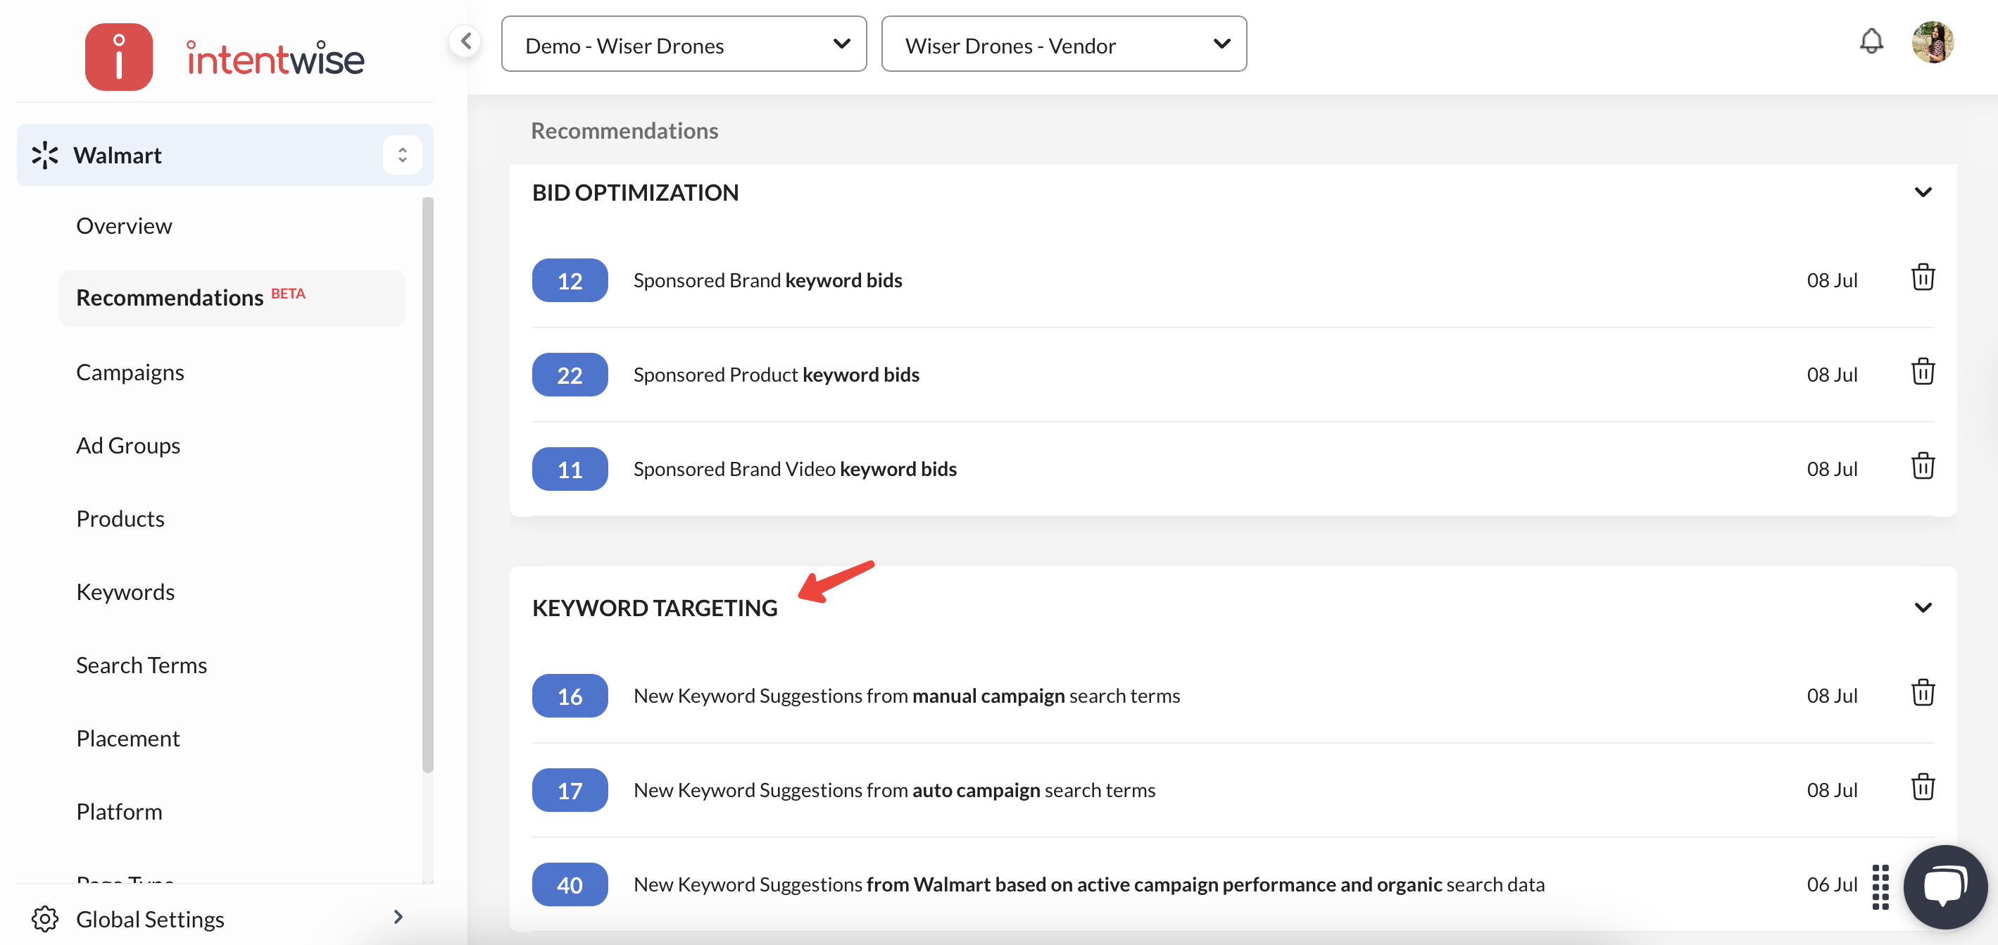Image resolution: width=1998 pixels, height=945 pixels.
Task: Open the 22 count badge for Sponsored Product
Action: (x=570, y=375)
